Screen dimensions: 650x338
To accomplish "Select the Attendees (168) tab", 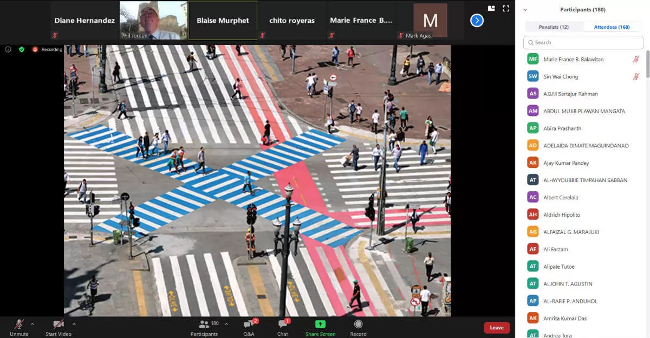I will click(x=612, y=27).
